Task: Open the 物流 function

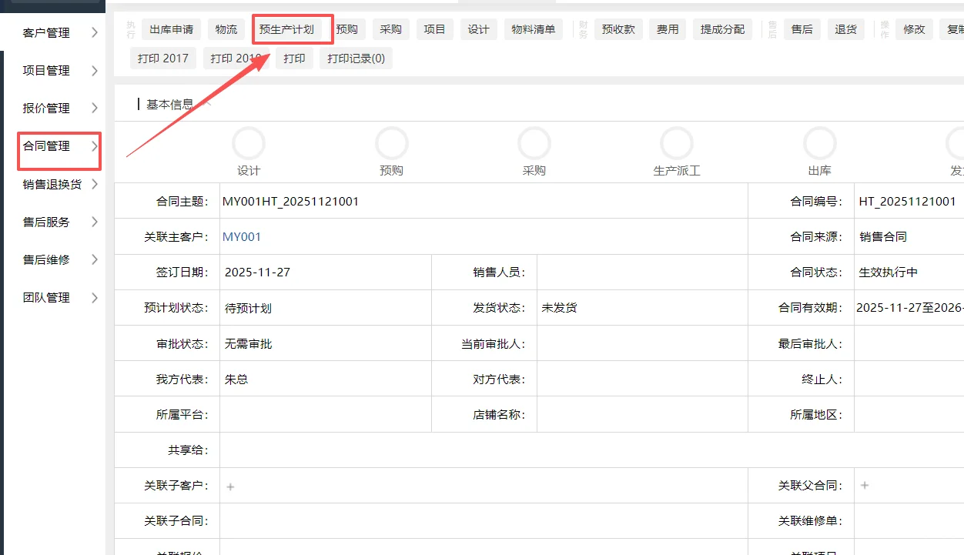Action: coord(225,28)
